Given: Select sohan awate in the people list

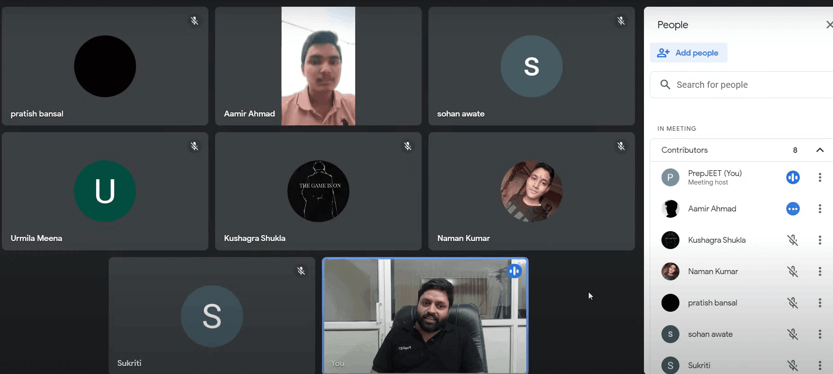Looking at the screenshot, I should [710, 334].
